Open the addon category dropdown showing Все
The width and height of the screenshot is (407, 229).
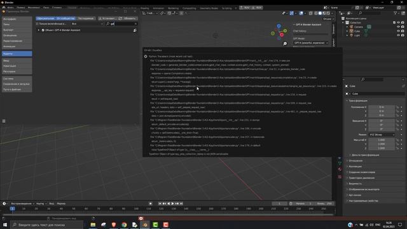tap(87, 24)
